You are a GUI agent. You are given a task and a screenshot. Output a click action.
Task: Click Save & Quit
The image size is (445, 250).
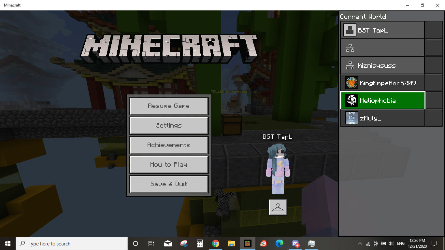tap(169, 184)
